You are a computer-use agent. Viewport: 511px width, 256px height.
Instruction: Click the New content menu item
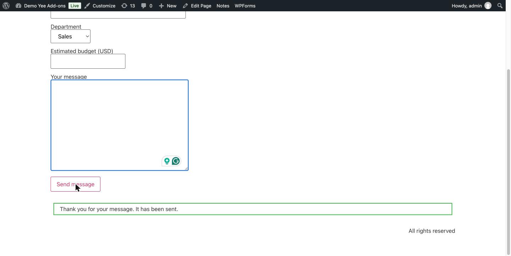(167, 6)
